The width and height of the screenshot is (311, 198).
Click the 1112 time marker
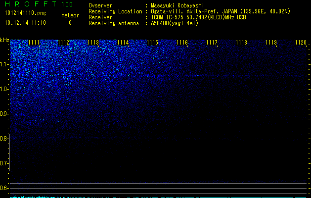pyautogui.click(x=63, y=43)
